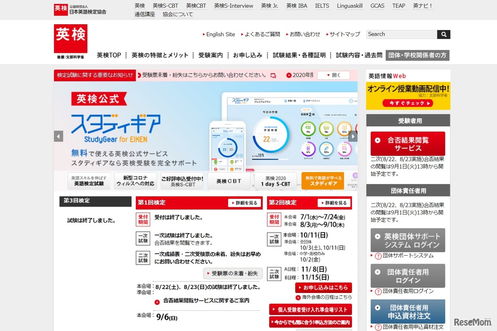
Task: Expand the 開く dropdown in the notice bar
Action: click(333, 75)
